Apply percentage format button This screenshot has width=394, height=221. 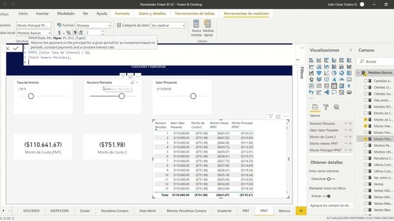coord(68,33)
